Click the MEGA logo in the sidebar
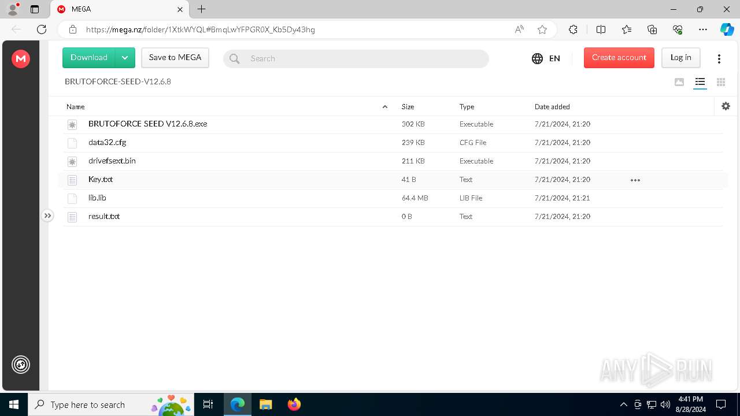This screenshot has height=416, width=740. coord(21,58)
